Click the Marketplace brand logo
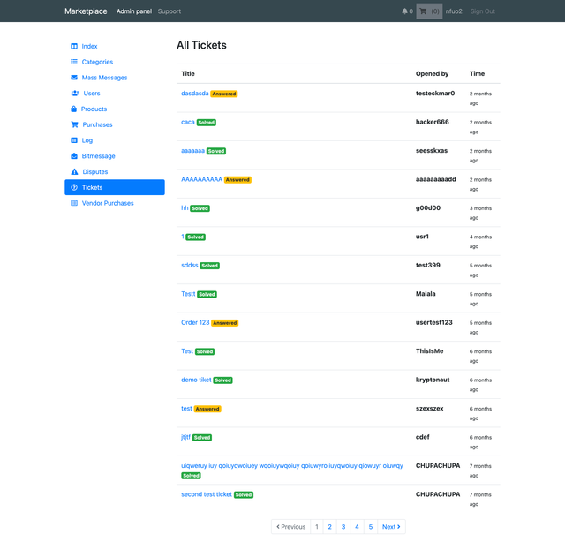The image size is (565, 550). (86, 11)
